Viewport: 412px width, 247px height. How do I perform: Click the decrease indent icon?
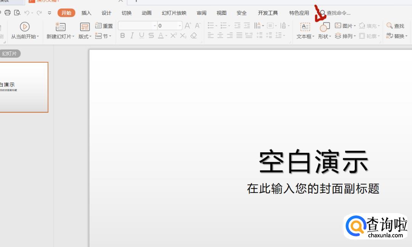237,25
